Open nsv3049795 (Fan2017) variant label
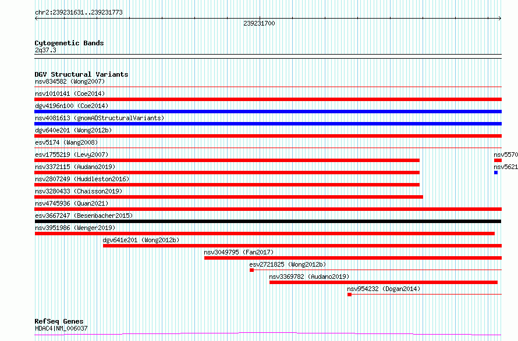This screenshot has height=341, width=518. pyautogui.click(x=239, y=252)
